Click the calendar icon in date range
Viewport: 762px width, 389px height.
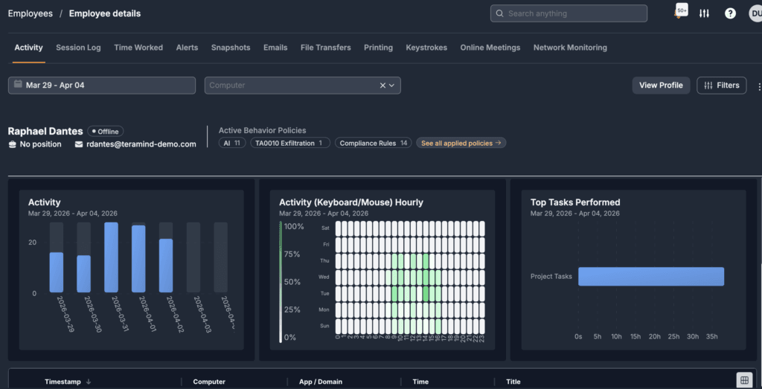tap(18, 84)
